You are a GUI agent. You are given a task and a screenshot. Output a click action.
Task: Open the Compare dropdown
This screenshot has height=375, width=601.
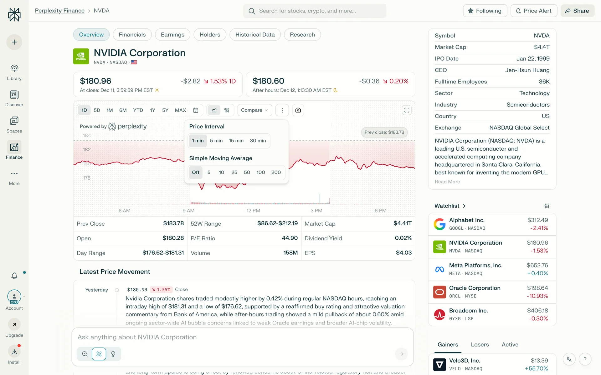click(x=254, y=110)
